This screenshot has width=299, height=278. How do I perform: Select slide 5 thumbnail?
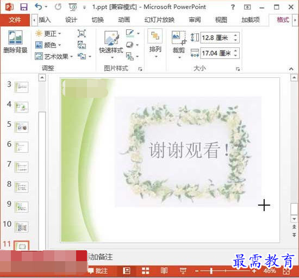pos(21,127)
